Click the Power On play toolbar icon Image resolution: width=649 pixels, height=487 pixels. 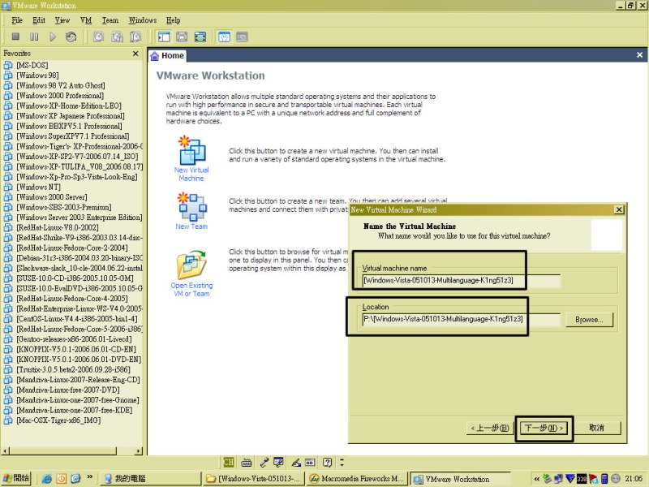53,37
